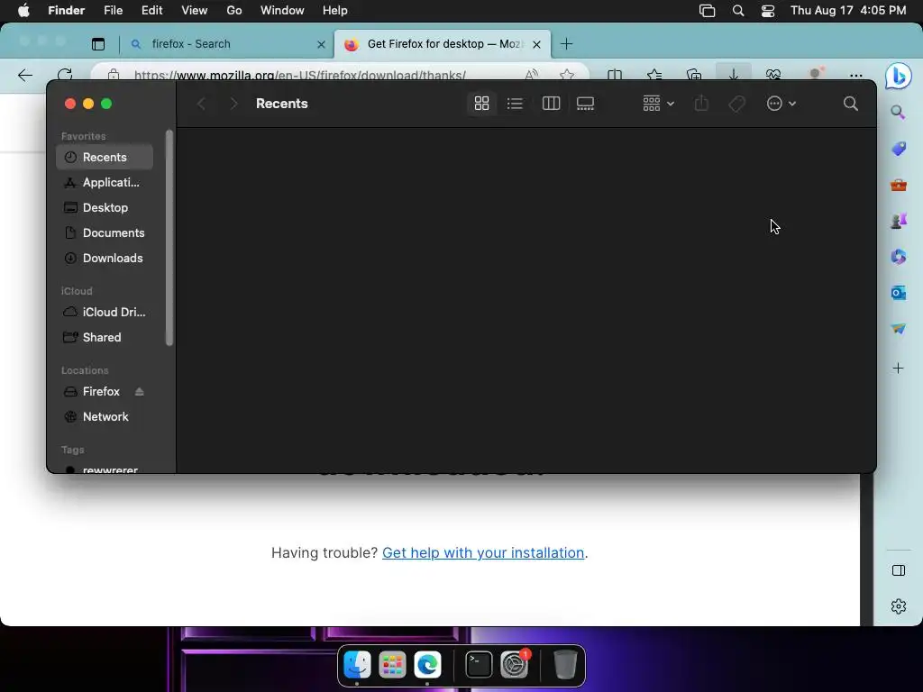Eject the Firefox disk image

pyautogui.click(x=140, y=392)
